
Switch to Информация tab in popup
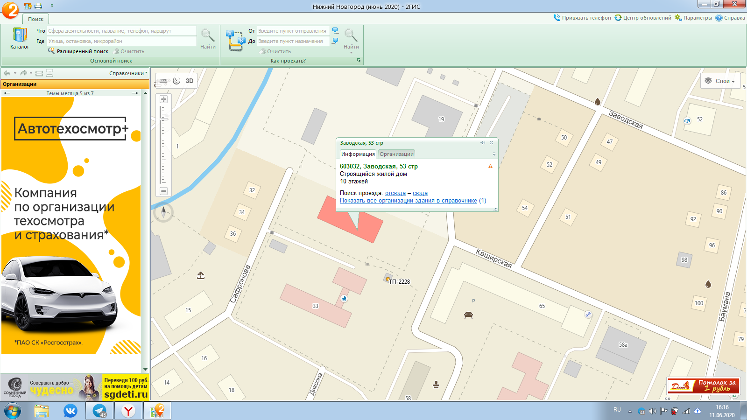click(358, 154)
